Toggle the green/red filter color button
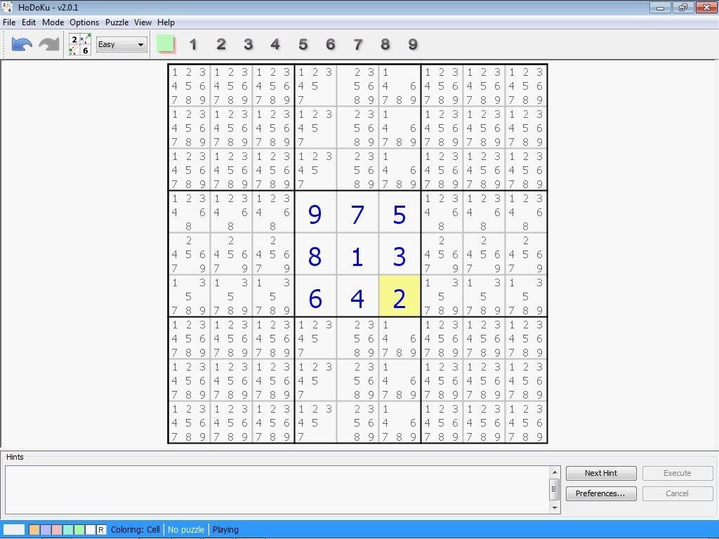This screenshot has width=719, height=539. coord(166,44)
